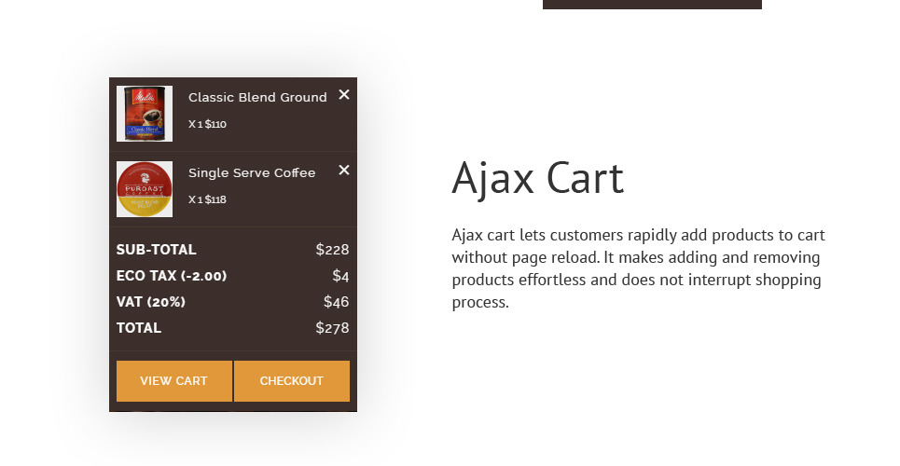Image resolution: width=900 pixels, height=466 pixels.
Task: Click the $278 total amount
Action: 332,328
